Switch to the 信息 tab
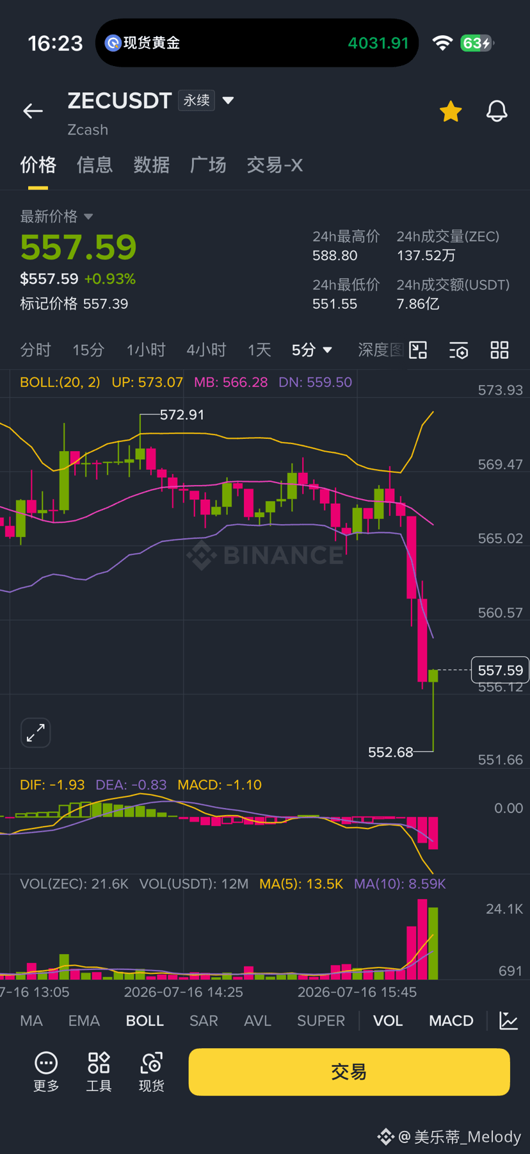 95,165
